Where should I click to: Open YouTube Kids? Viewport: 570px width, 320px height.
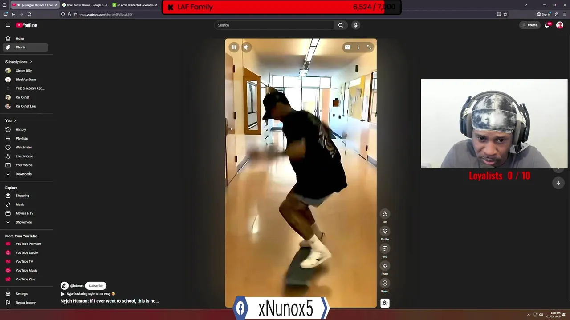click(x=25, y=280)
